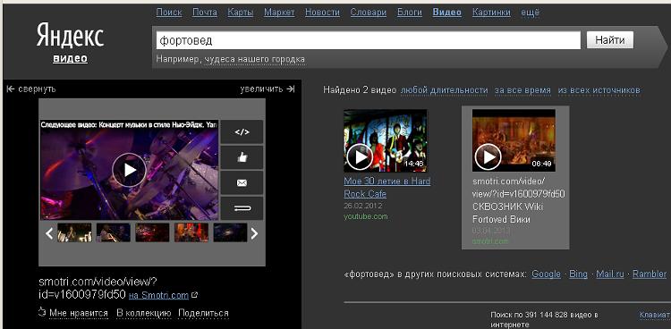Screen dimensions: 671x329
Task: Click the left arrow of thumbnail carousel
Action: coord(49,233)
